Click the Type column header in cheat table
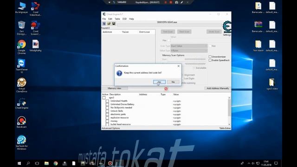The width and height of the screenshot is (297, 167). click(163, 94)
